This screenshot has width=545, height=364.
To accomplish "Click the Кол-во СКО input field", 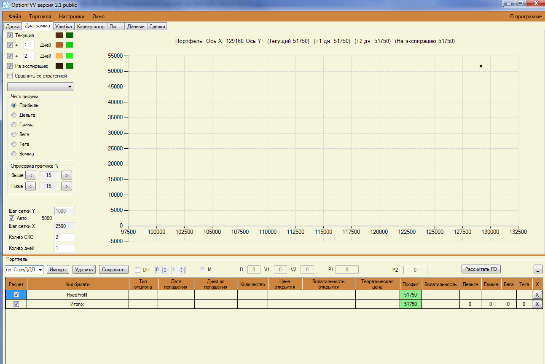I will tap(64, 237).
